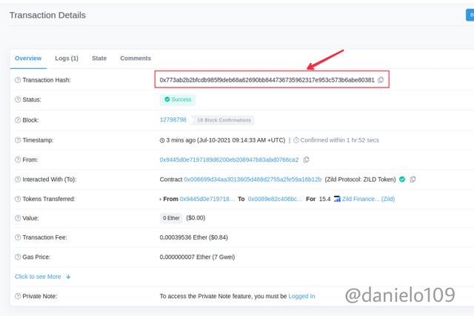
Task: Open token recipient 0x0089e82c406bc... link
Action: click(x=275, y=199)
